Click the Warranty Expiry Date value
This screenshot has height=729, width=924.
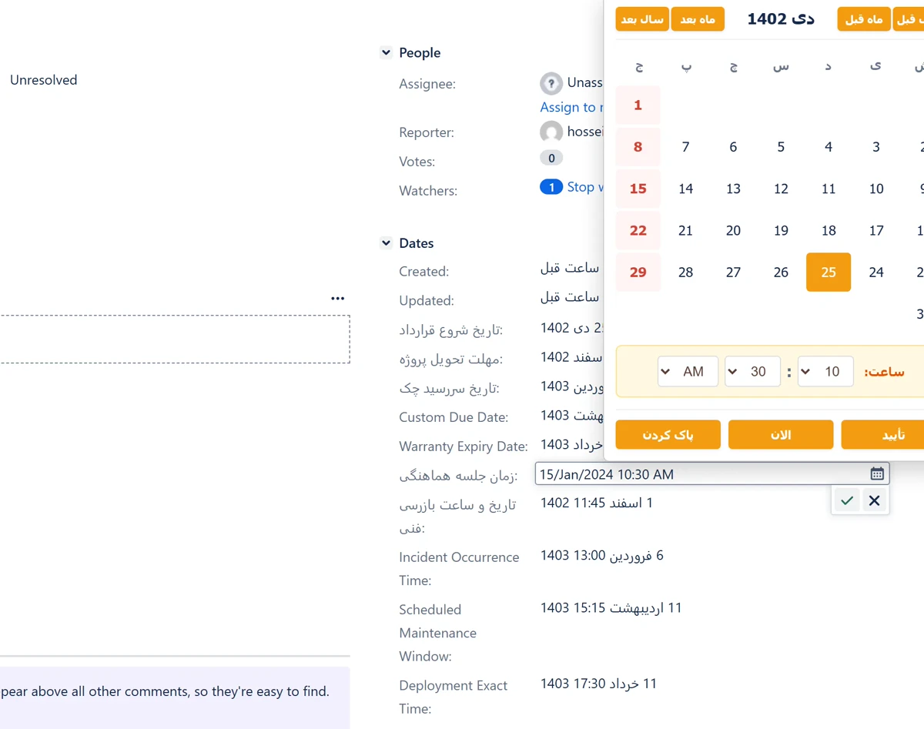[571, 444]
